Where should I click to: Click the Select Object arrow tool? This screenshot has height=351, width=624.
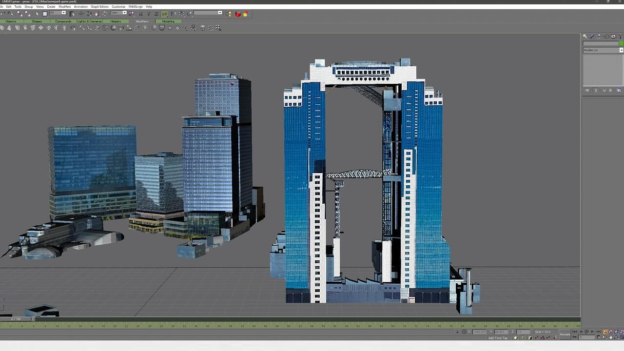(37, 14)
